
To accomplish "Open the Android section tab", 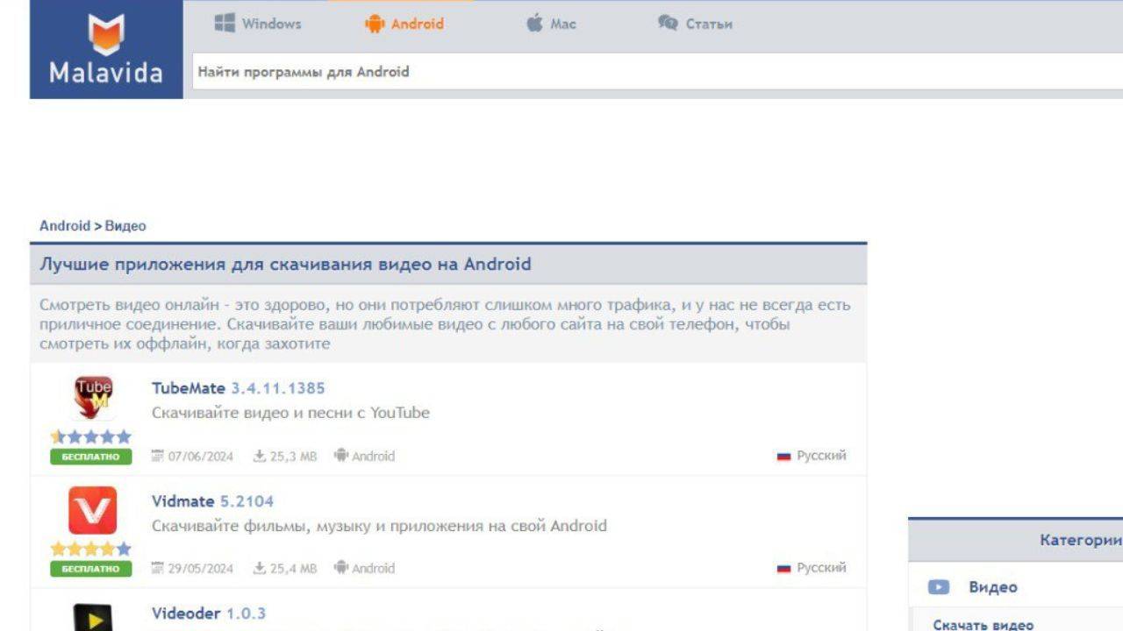I will [x=404, y=24].
